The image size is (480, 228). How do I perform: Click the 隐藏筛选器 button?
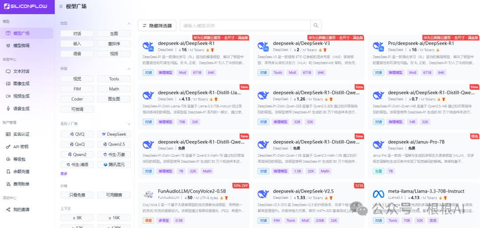(x=157, y=26)
